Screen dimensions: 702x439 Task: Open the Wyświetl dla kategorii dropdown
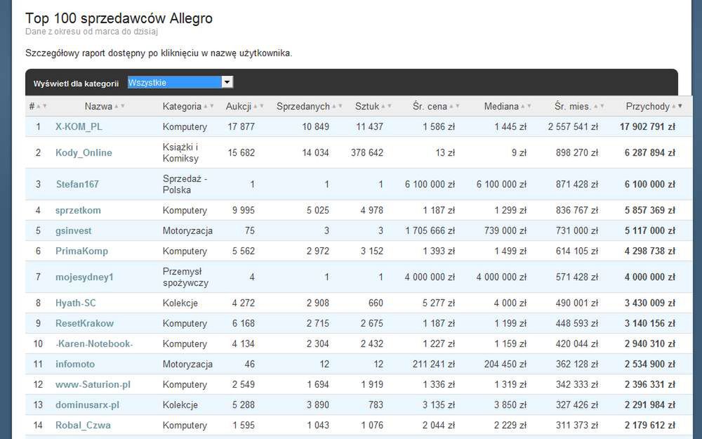pyautogui.click(x=180, y=82)
